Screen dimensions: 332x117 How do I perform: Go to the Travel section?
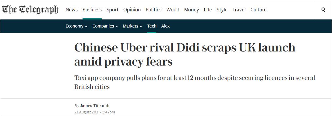point(239,10)
